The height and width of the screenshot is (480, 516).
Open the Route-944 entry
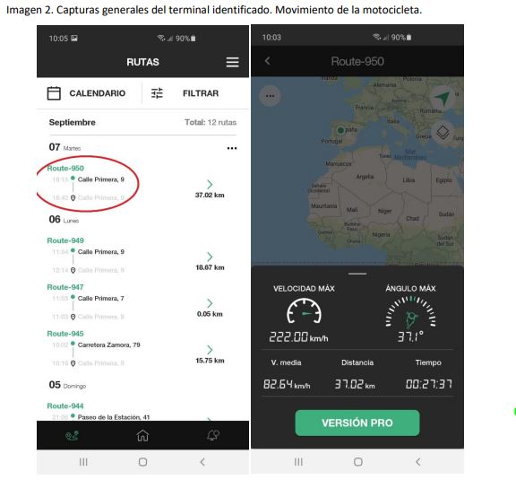(65, 406)
